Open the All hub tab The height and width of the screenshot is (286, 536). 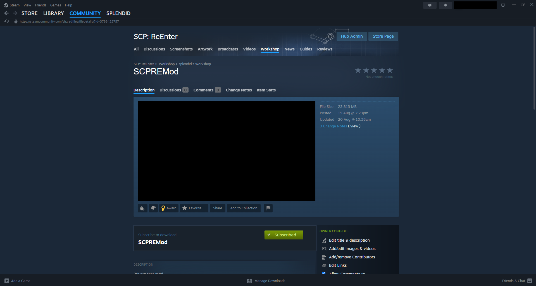(136, 49)
